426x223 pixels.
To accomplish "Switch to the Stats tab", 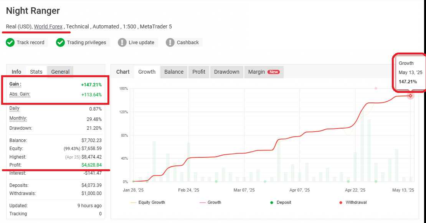I will click(x=36, y=72).
